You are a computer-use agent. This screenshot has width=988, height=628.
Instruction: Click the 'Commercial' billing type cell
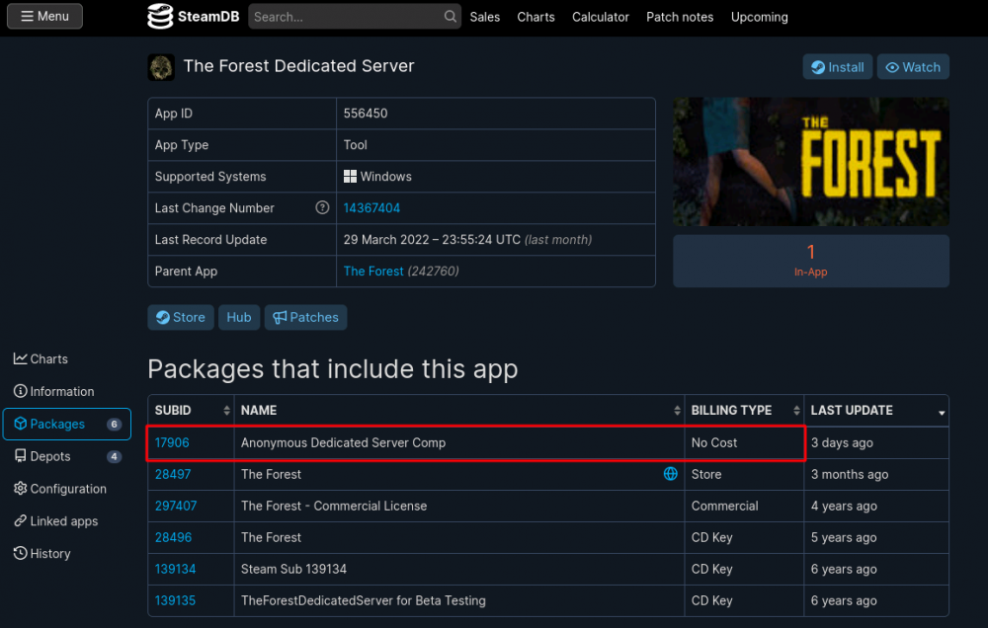point(744,506)
